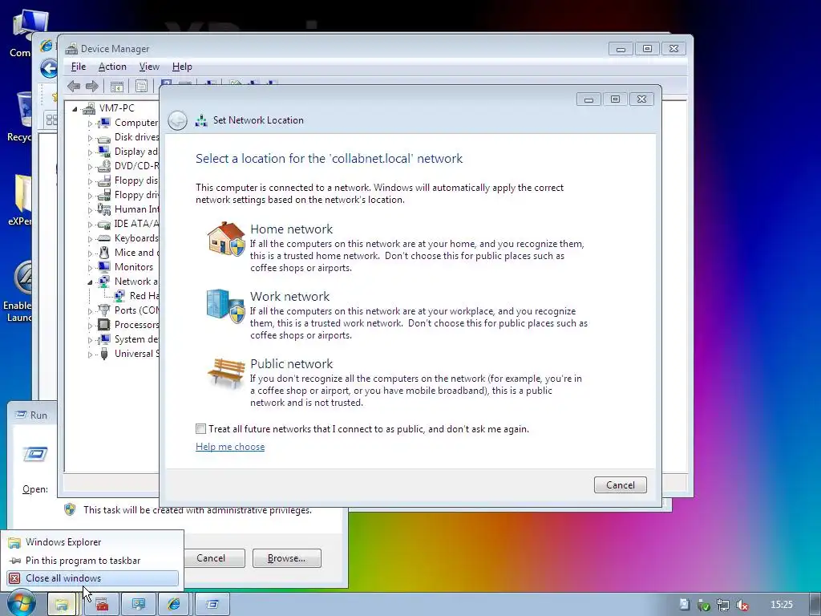Click Browse... in the Run dialog

tap(286, 558)
